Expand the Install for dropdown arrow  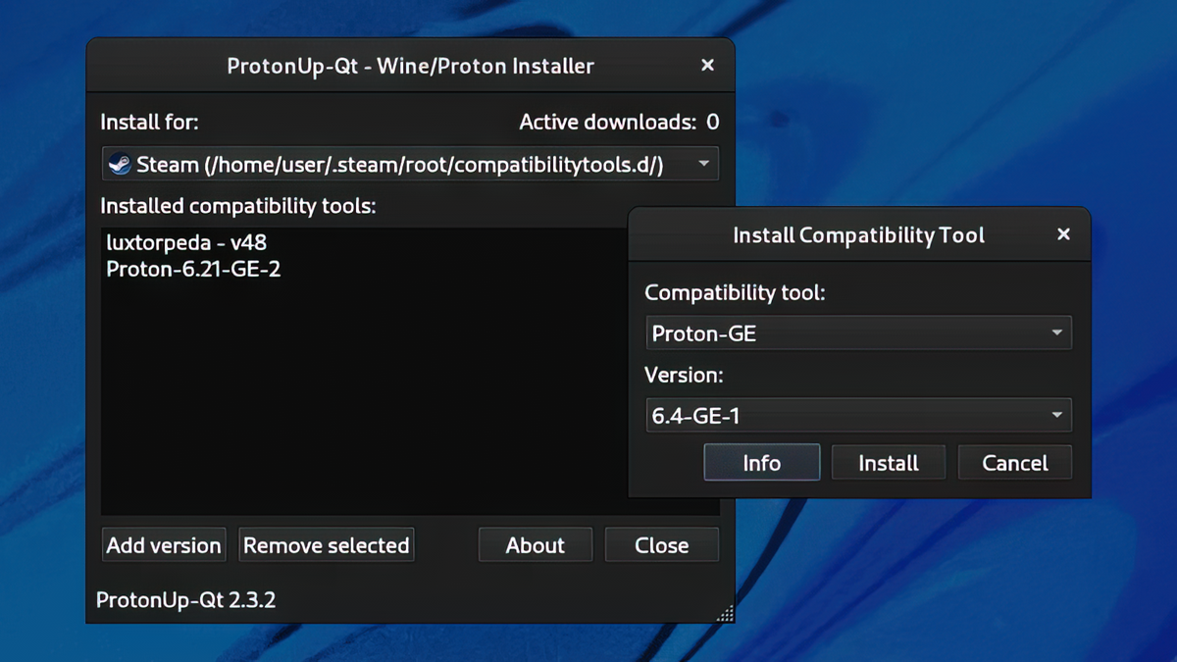(703, 165)
